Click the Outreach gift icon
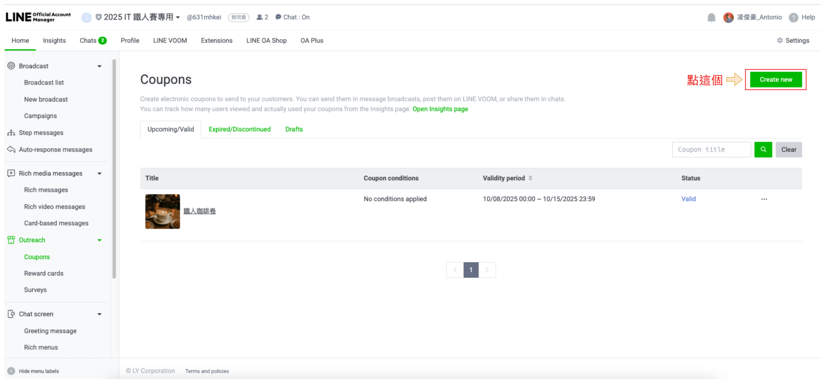 (x=11, y=240)
